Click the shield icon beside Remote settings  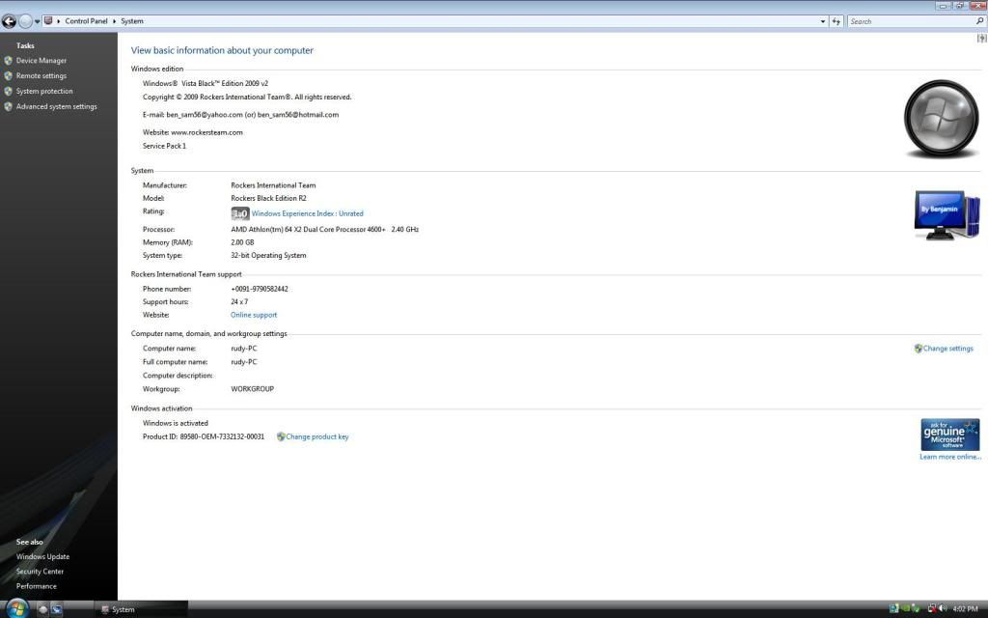8,75
